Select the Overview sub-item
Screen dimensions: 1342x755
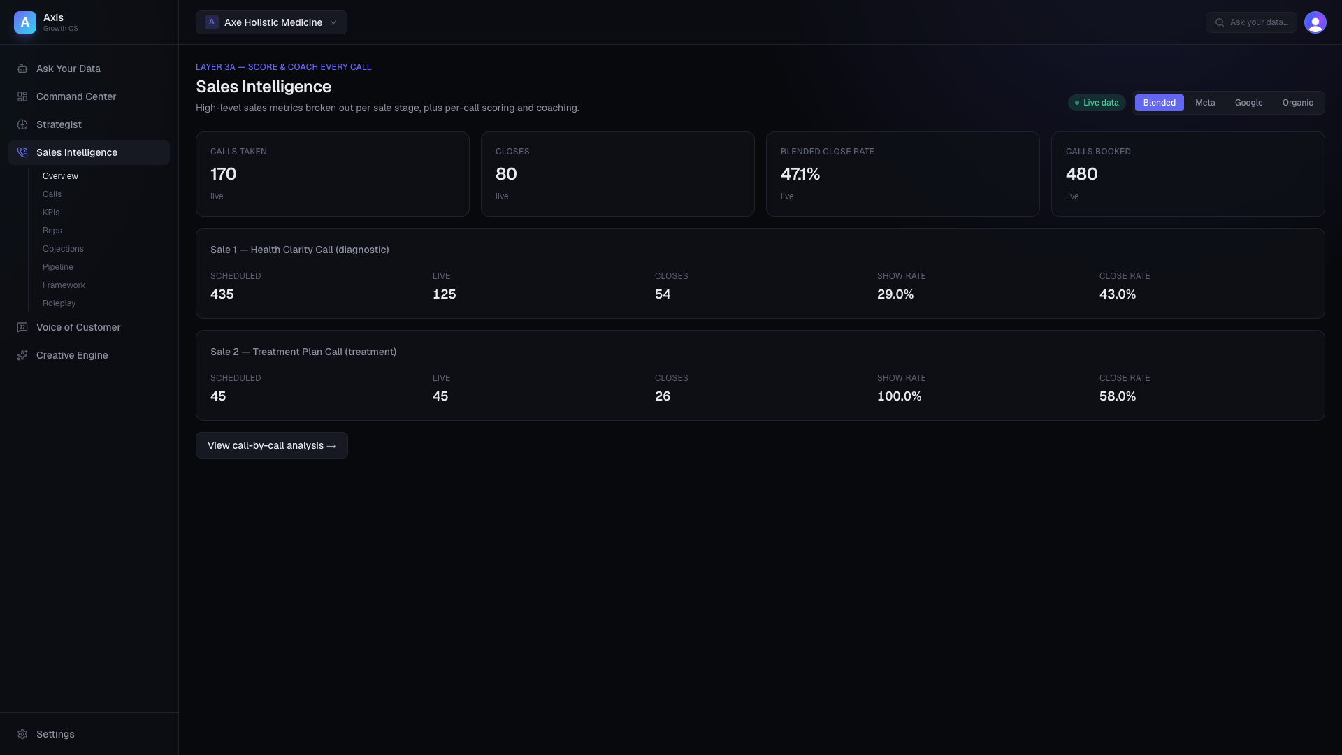pyautogui.click(x=60, y=176)
